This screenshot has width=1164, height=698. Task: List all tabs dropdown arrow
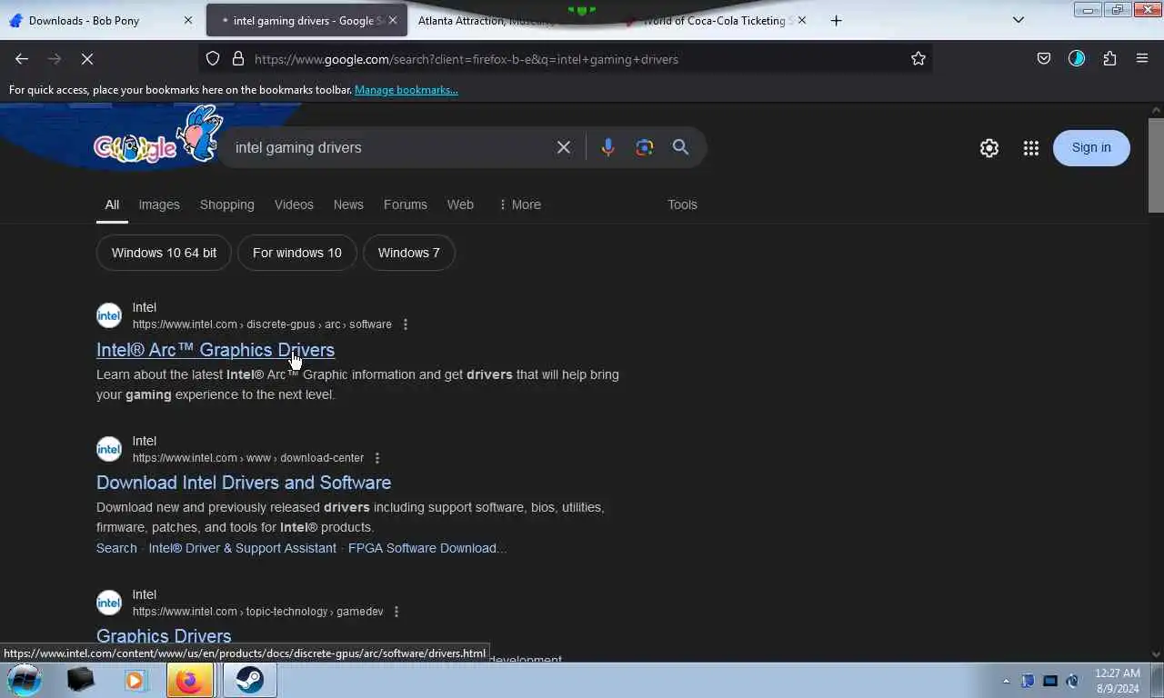point(1018,20)
